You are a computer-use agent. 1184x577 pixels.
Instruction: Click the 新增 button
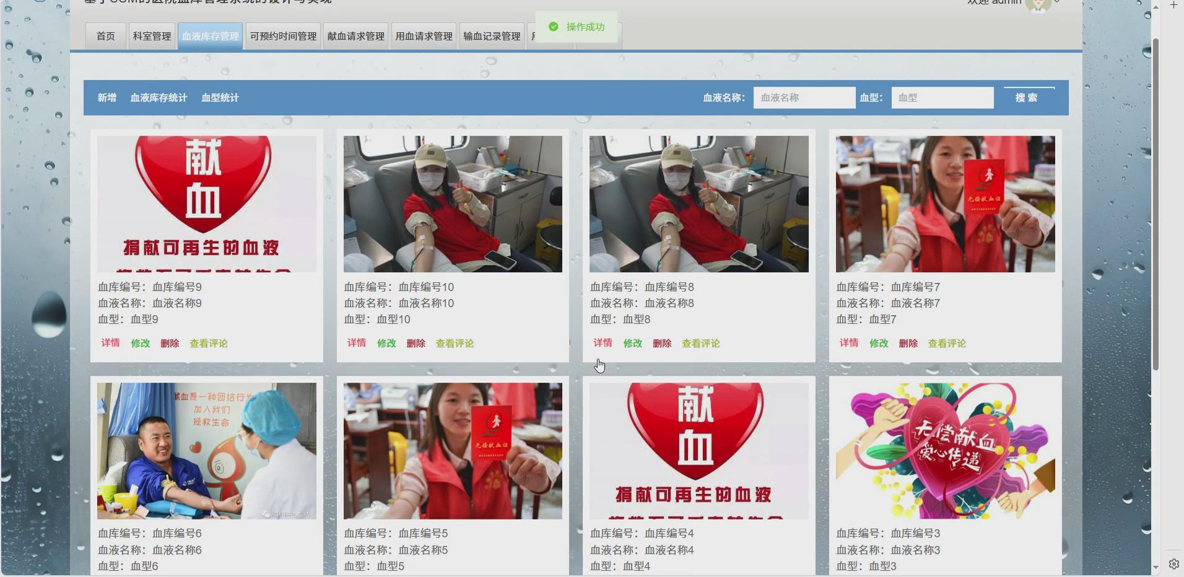click(107, 98)
